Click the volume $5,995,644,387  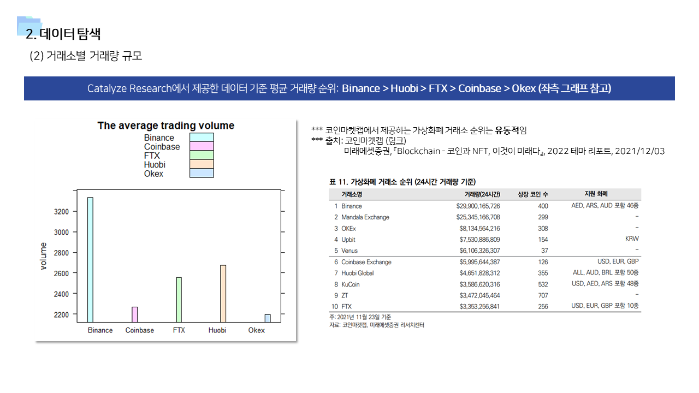click(x=479, y=262)
